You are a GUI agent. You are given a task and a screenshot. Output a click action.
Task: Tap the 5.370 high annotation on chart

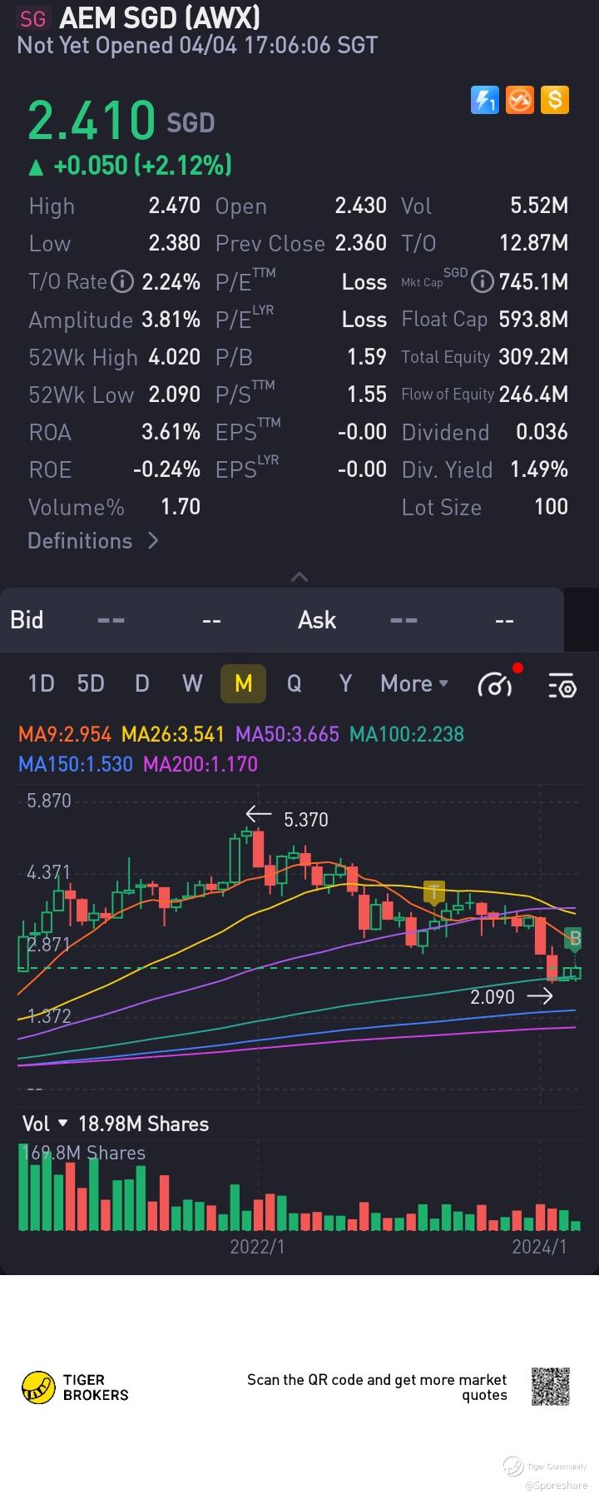coord(305,820)
